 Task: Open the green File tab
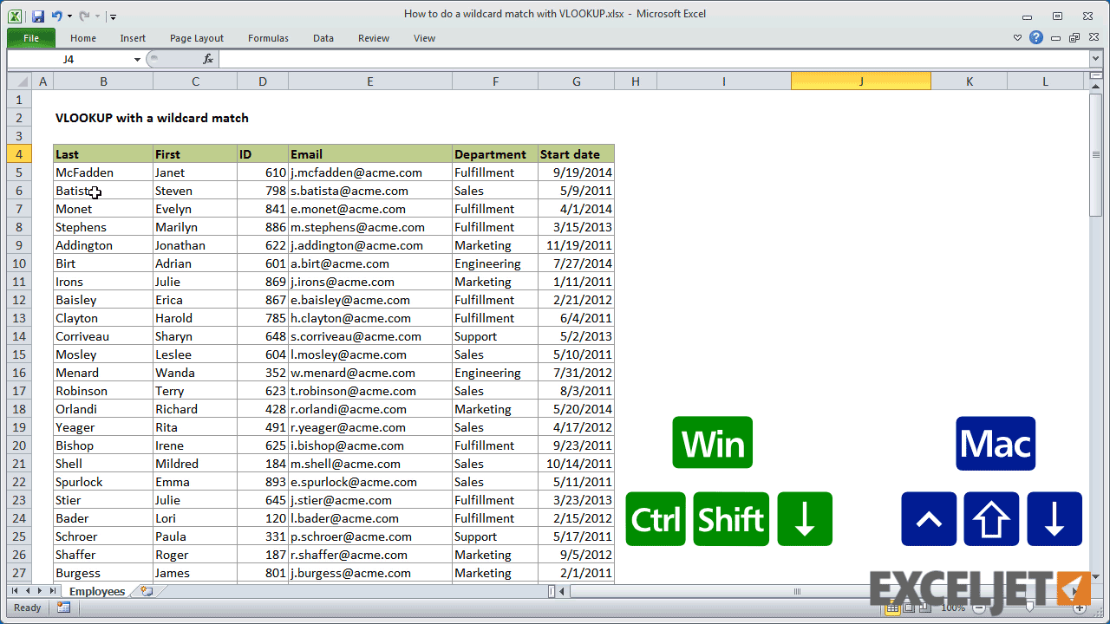coord(31,38)
